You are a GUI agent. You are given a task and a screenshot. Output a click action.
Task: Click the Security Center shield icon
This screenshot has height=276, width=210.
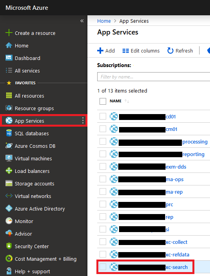(9, 246)
